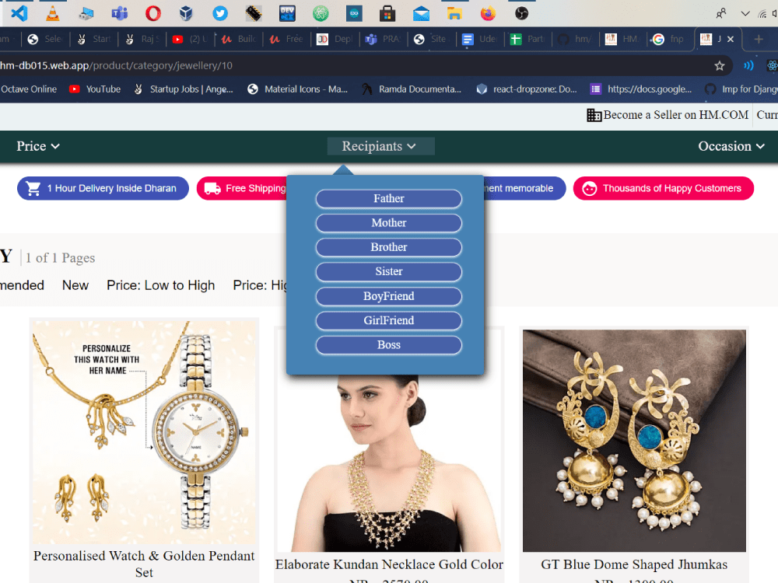Select BoyFriend from recipients list
Image resolution: width=778 pixels, height=583 pixels.
[388, 296]
